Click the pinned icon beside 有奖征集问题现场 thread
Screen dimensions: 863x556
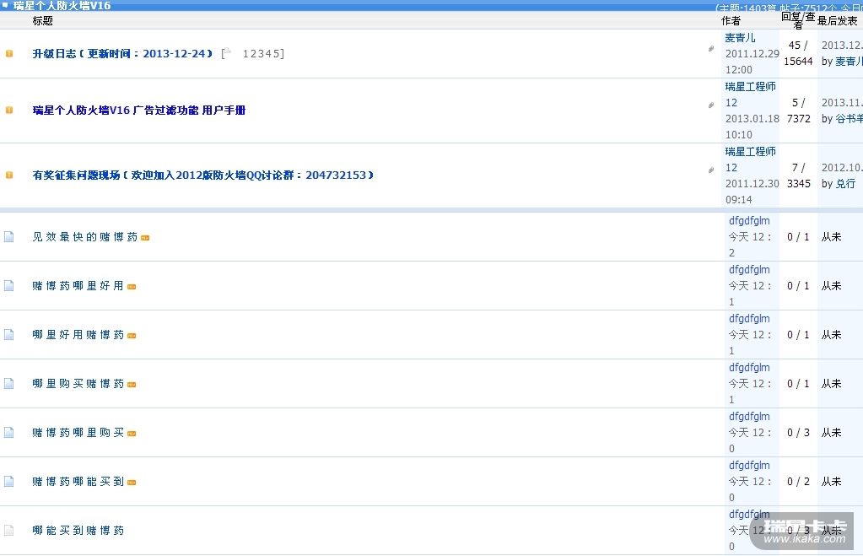click(x=8, y=175)
